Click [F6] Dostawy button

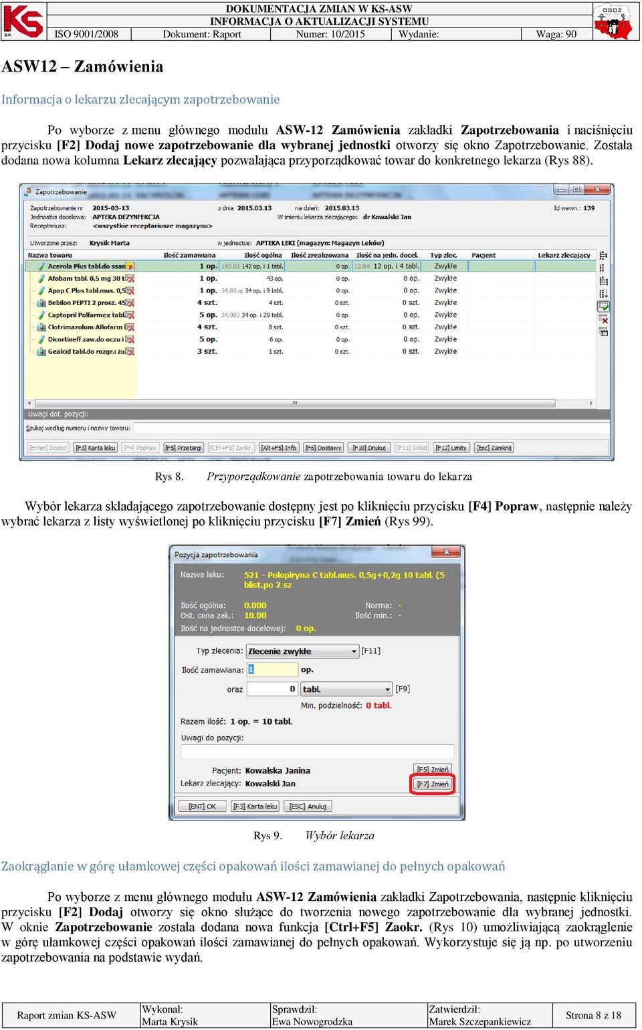(x=324, y=448)
